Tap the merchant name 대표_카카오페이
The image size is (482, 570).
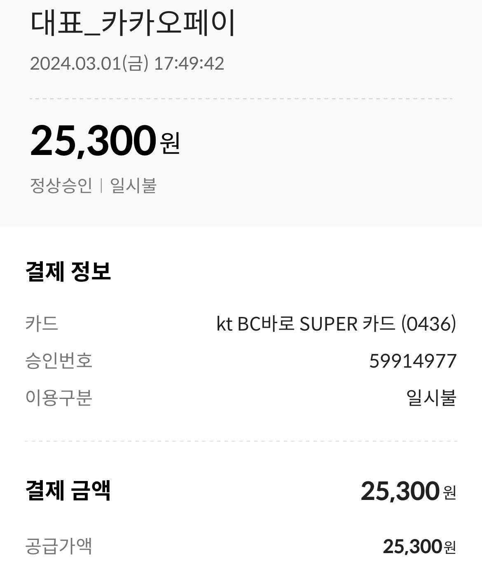[x=133, y=24]
